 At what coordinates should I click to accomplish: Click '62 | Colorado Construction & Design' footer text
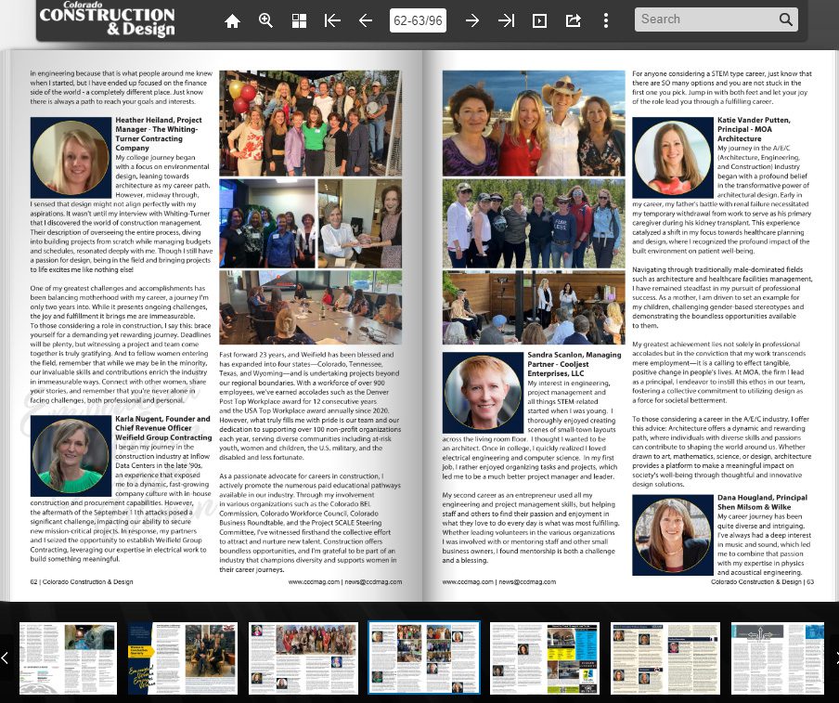(x=82, y=581)
